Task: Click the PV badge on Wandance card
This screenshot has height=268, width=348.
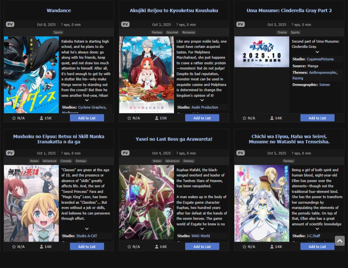Action: (10, 24)
